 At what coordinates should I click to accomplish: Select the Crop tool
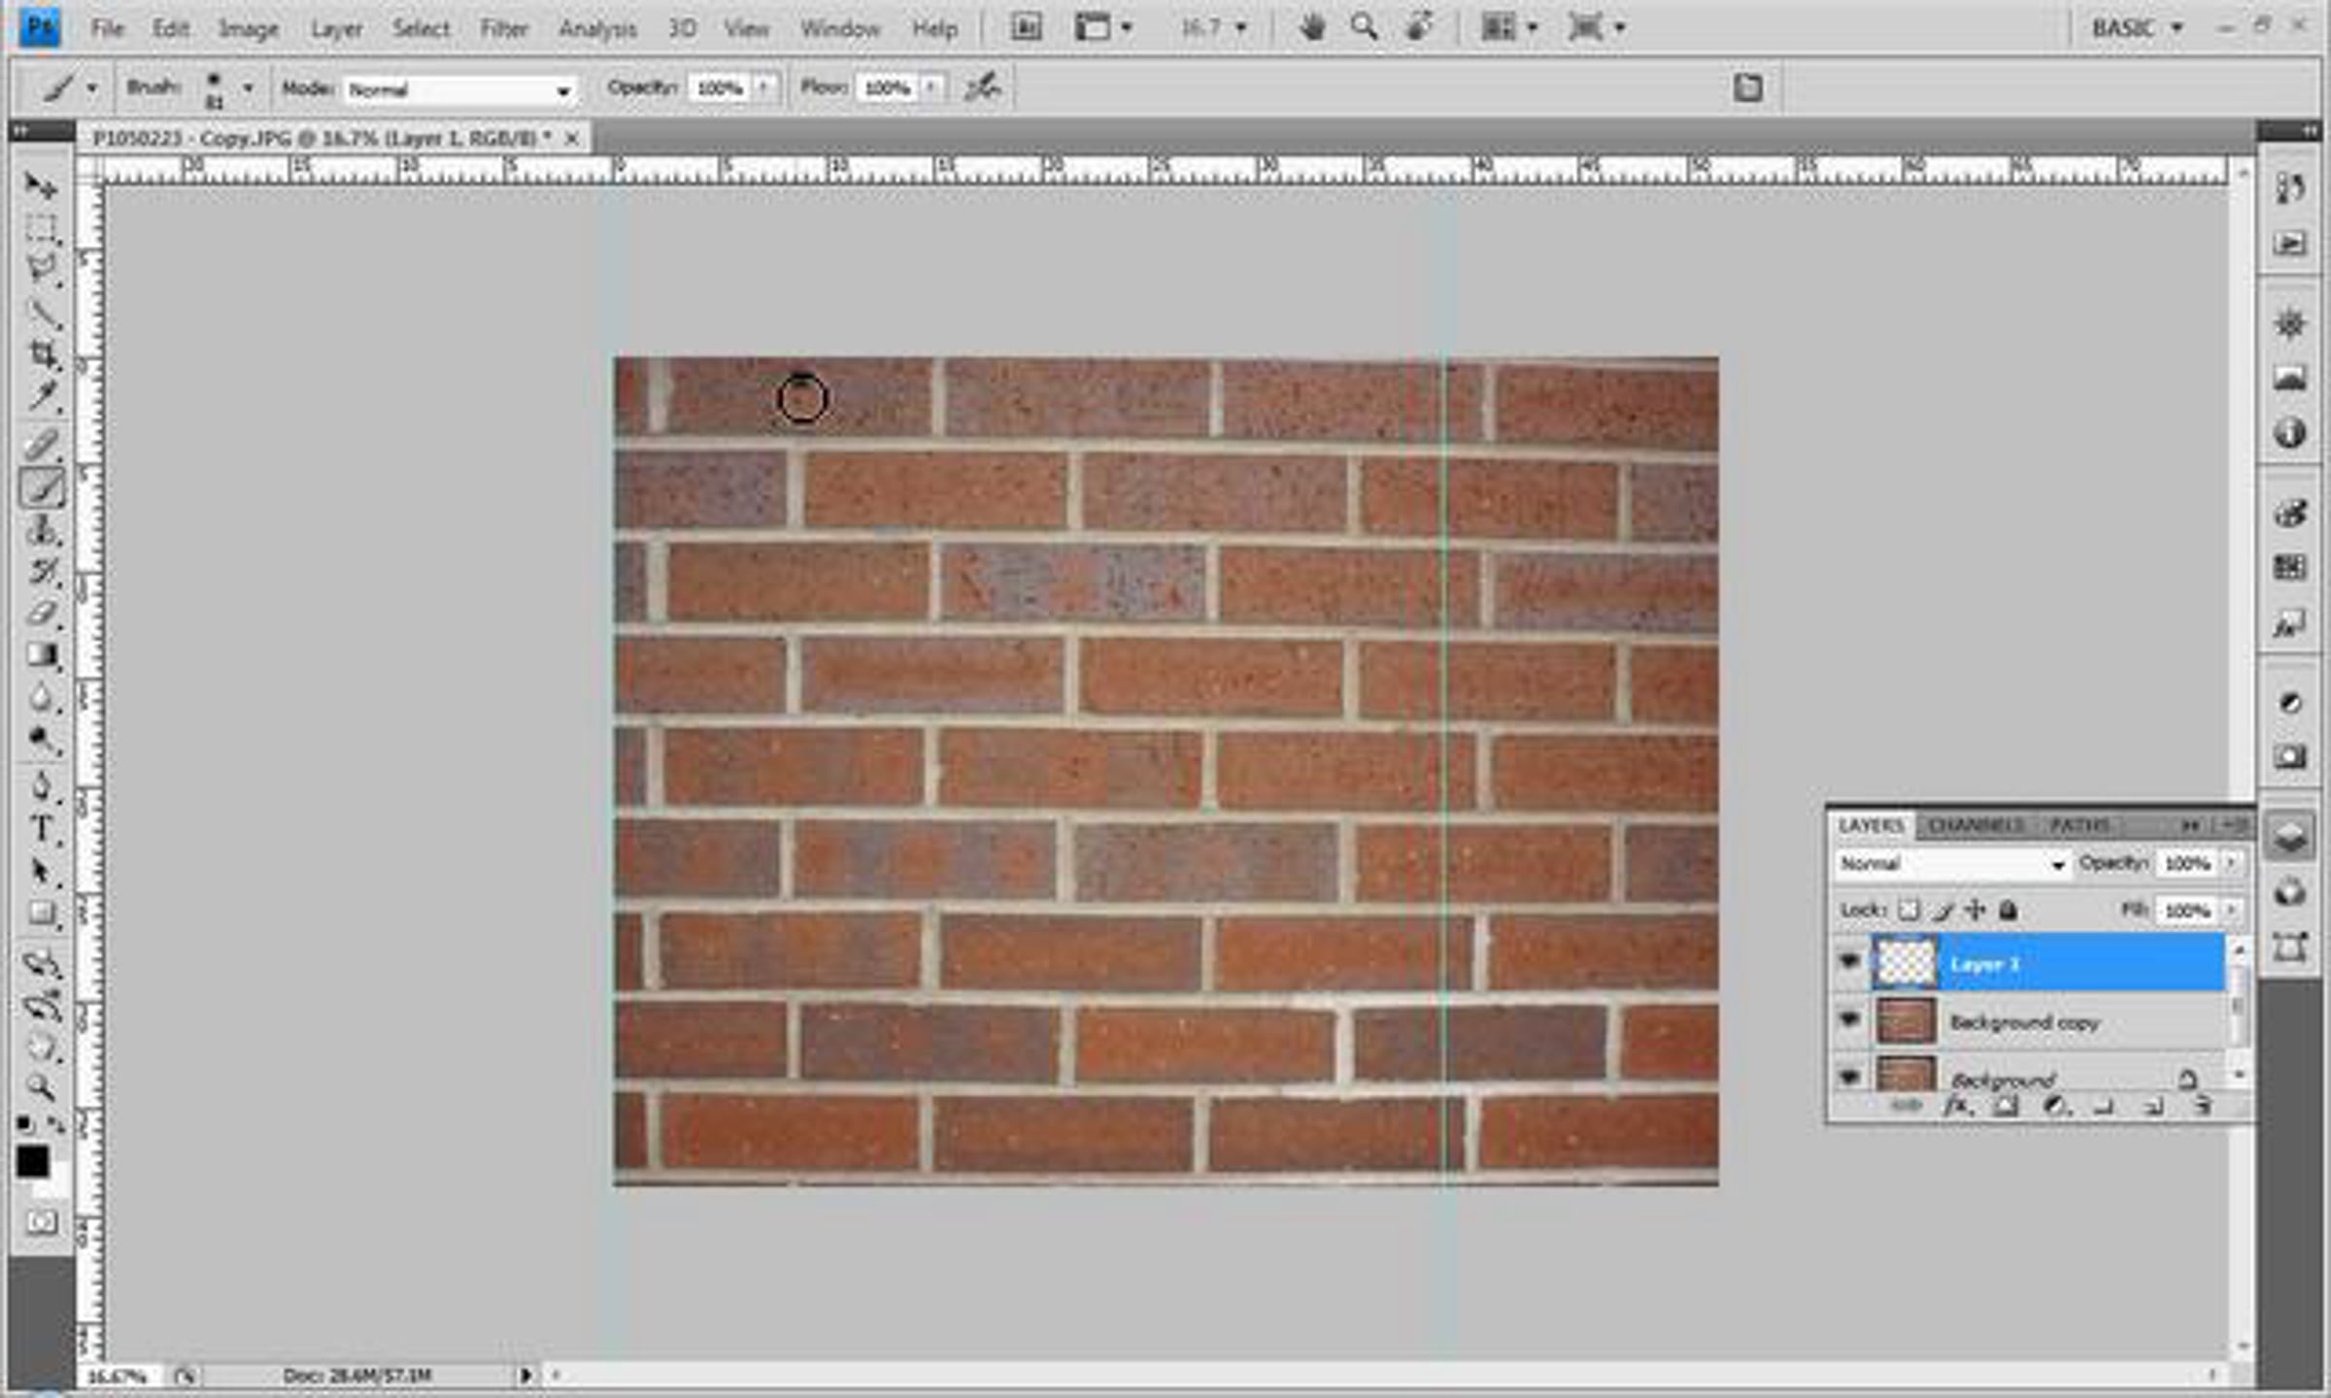click(42, 353)
